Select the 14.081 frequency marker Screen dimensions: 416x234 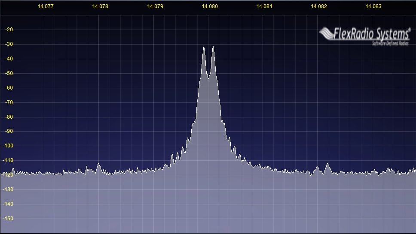(264, 6)
